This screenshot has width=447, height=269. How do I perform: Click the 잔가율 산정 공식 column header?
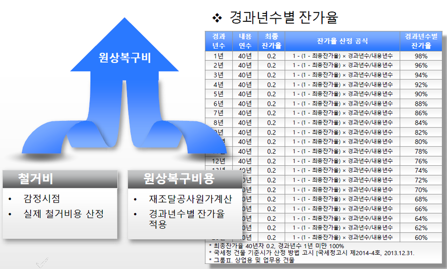coord(342,41)
